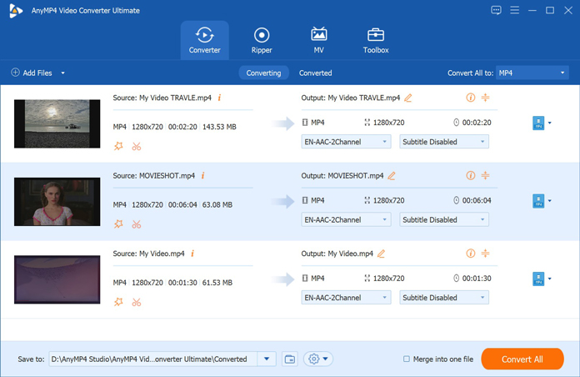580x377 pixels.
Task: Open the Subtitle Disabled dropdown for My Video.mp4
Action: pos(443,298)
